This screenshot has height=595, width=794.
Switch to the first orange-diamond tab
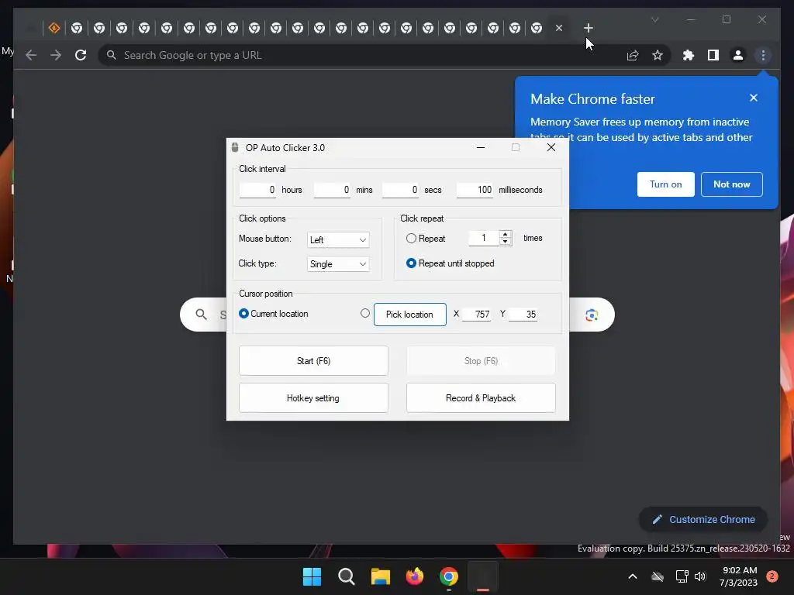(54, 28)
